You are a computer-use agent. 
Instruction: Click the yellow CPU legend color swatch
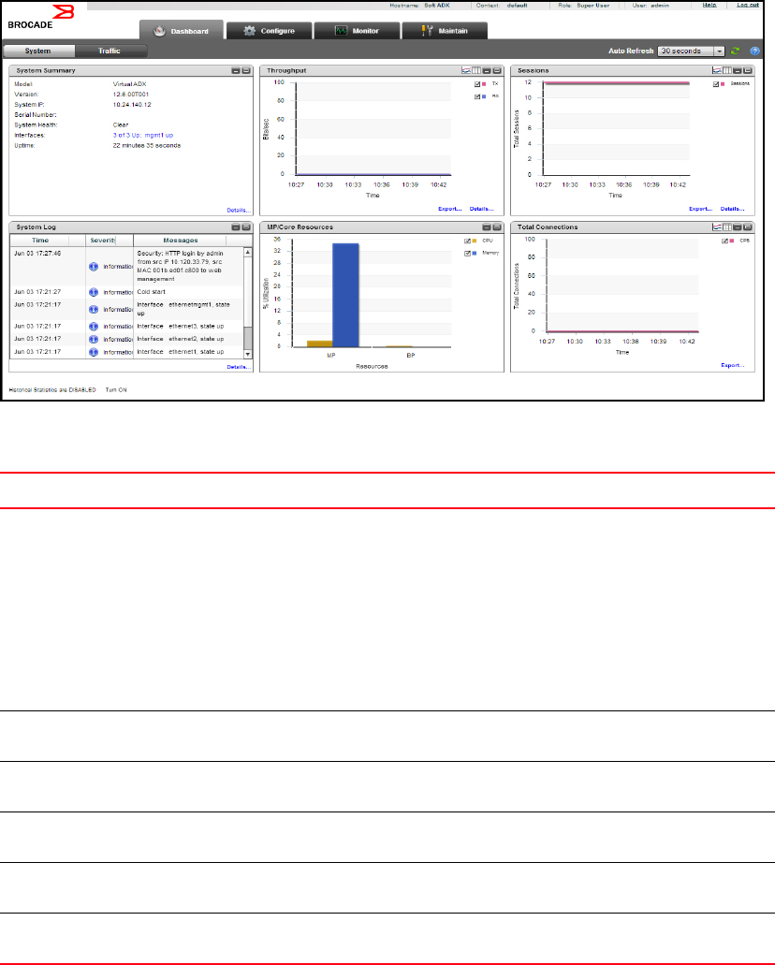475,241
